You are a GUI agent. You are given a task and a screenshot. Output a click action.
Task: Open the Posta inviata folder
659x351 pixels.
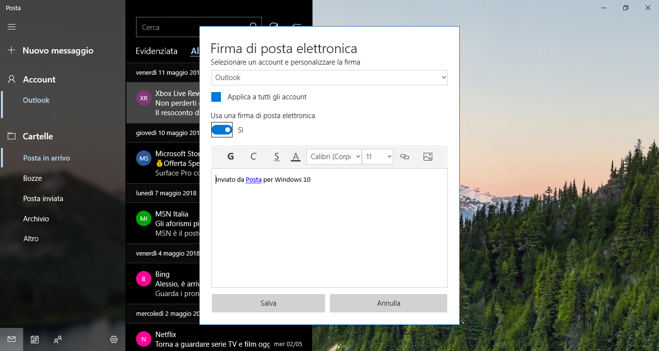point(43,199)
